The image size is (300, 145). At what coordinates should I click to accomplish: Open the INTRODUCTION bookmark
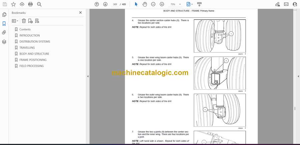pos(29,35)
